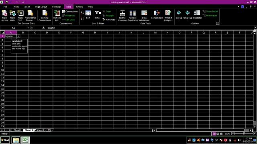The height and width of the screenshot is (144, 257).
Task: Expand What-If Analysis menu
Action: [x=168, y=16]
